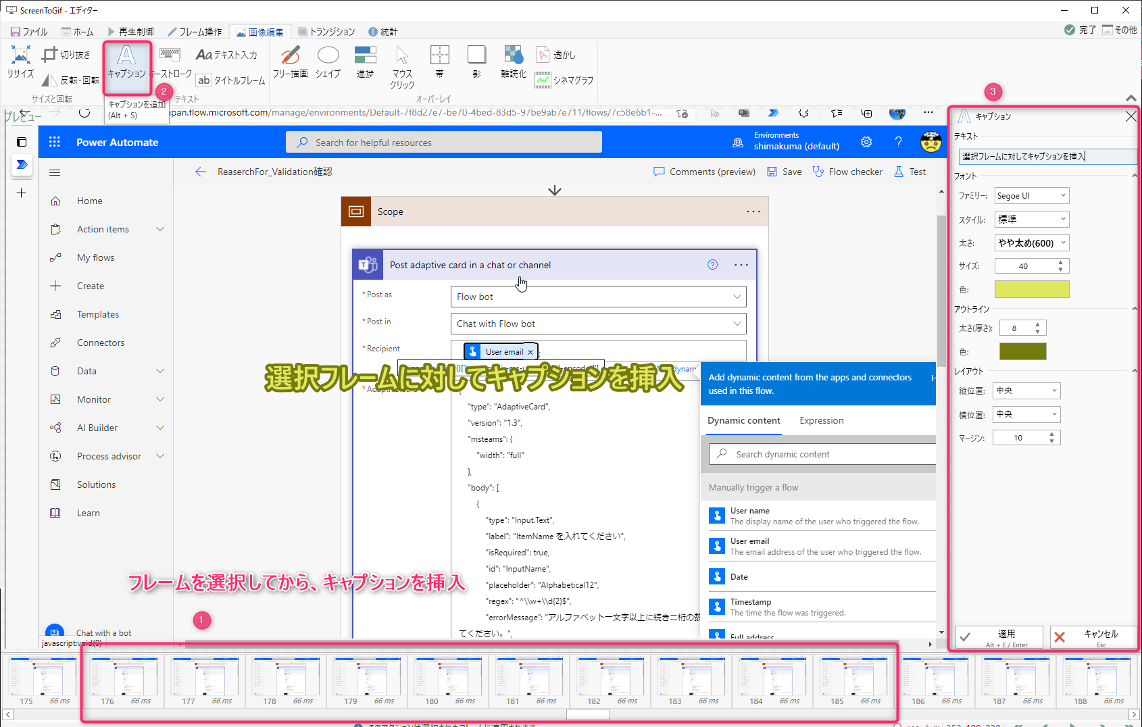Open the user account avatar
The image size is (1142, 727).
pos(930,142)
